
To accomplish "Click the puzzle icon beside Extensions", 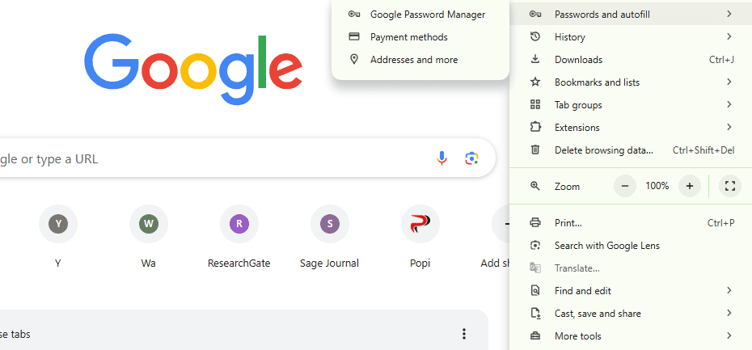I will (x=535, y=127).
